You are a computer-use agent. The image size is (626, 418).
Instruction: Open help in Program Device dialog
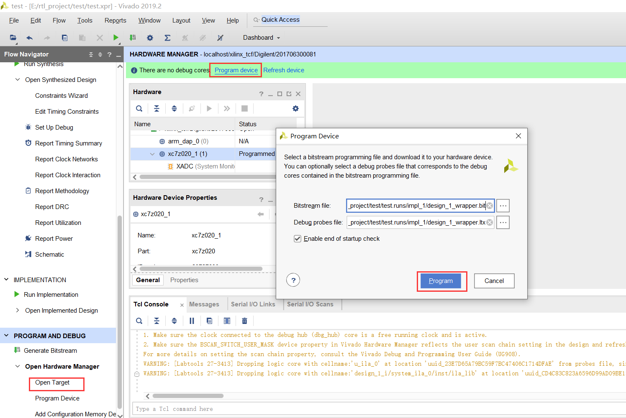tap(293, 280)
